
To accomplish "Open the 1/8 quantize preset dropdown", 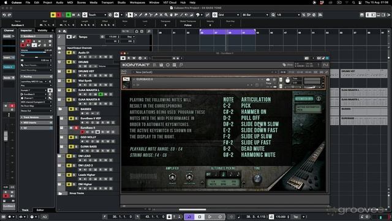I will 288,15.
